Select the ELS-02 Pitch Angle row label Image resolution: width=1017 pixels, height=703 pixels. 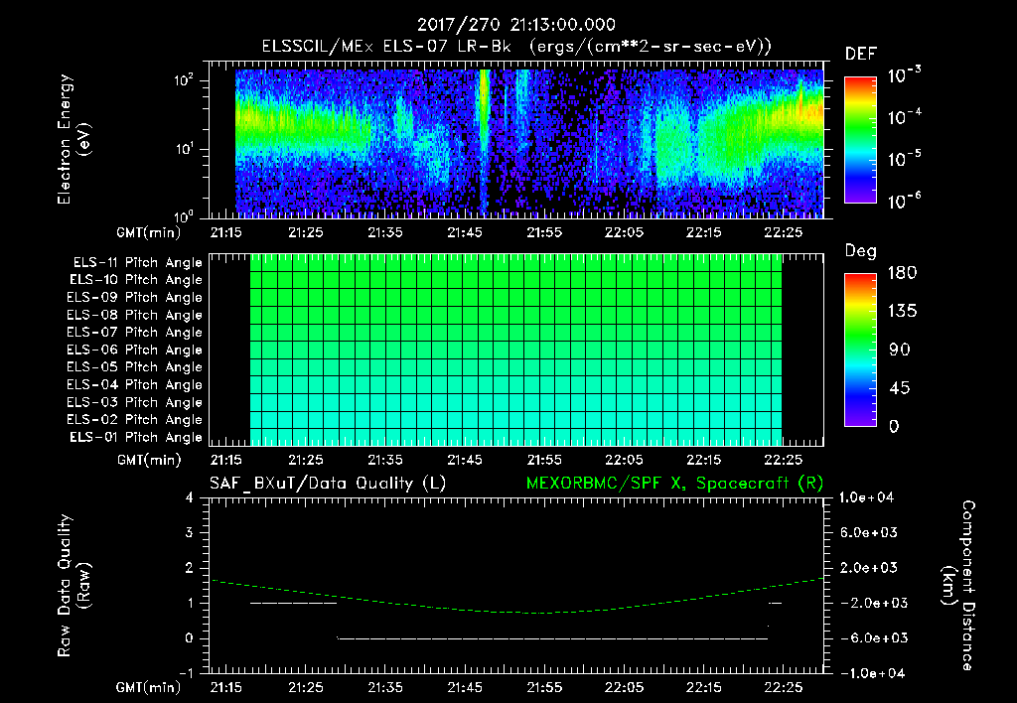coord(135,420)
